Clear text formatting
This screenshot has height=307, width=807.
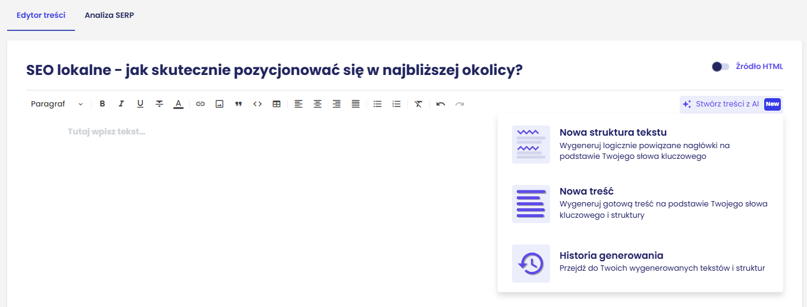419,104
